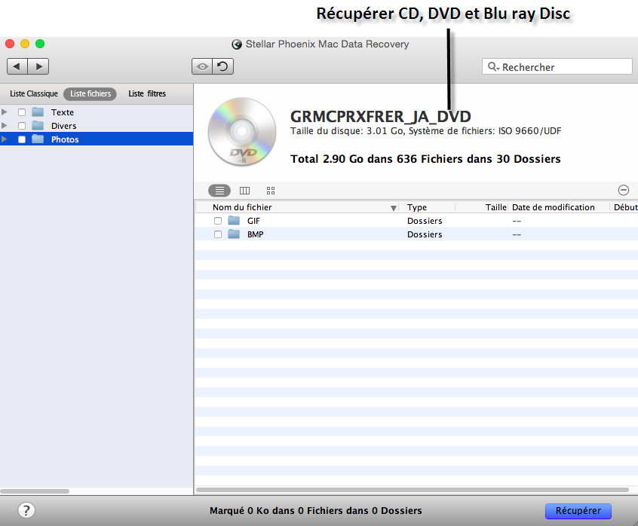Screen dimensions: 638x526
Task: Click Dossiers type in GIF row
Action: 425,221
